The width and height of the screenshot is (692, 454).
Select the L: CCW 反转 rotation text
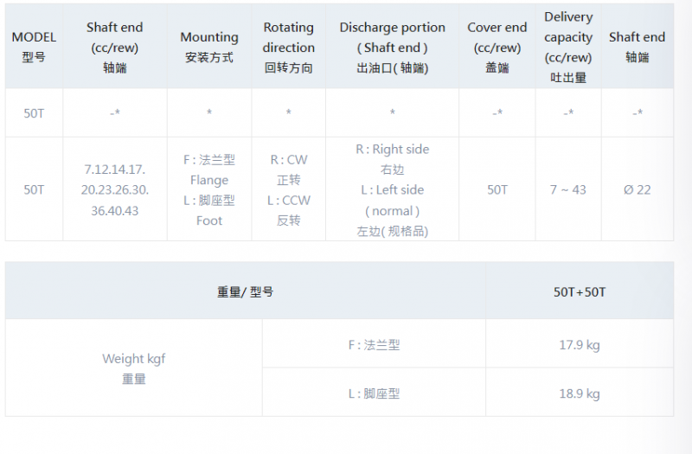pyautogui.click(x=289, y=210)
